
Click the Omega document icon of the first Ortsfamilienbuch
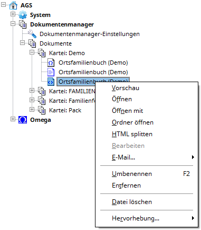tap(51, 63)
